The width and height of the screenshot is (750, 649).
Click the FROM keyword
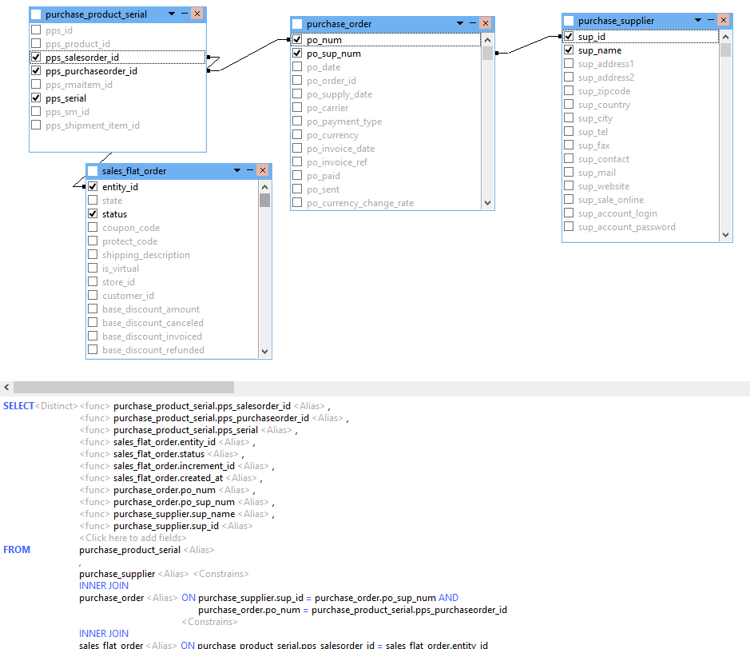click(17, 549)
